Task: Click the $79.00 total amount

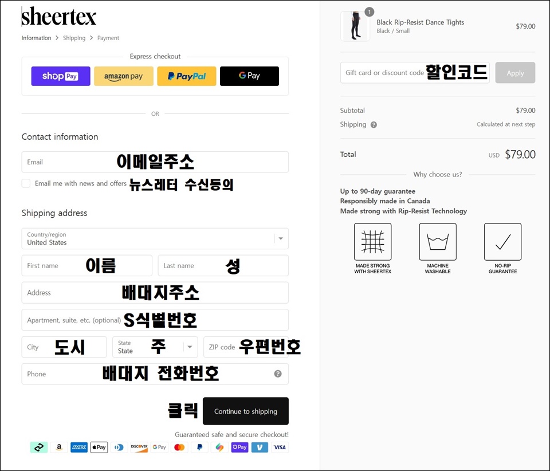Action: (x=520, y=154)
